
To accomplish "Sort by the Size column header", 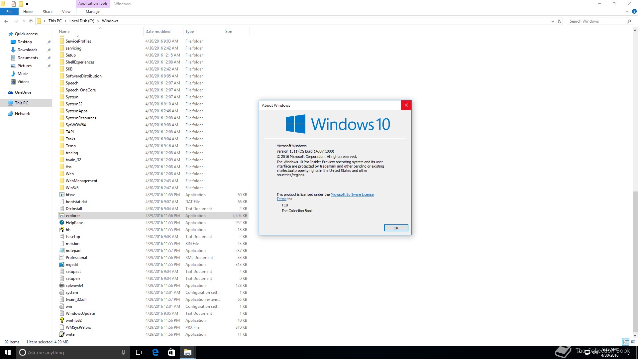I will (236, 32).
